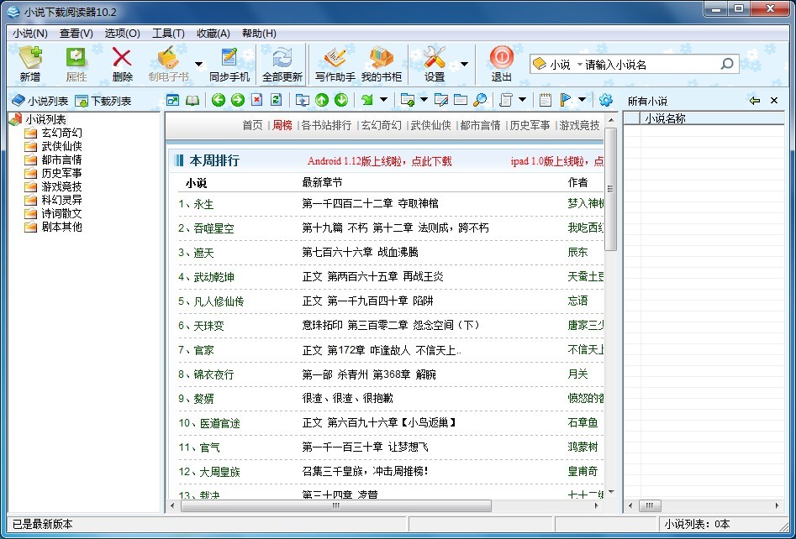Click the blue gear settings icon
Viewport: 796px width, 539px height.
click(x=606, y=101)
